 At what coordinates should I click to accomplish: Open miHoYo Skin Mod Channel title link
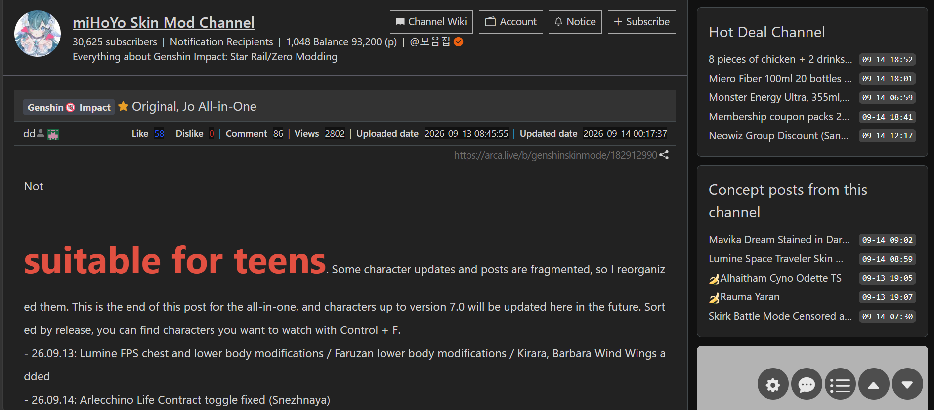[164, 23]
